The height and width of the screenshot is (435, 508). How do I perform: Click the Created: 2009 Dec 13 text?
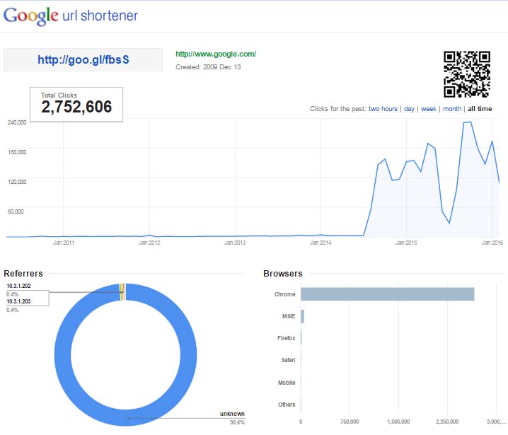pyautogui.click(x=208, y=67)
